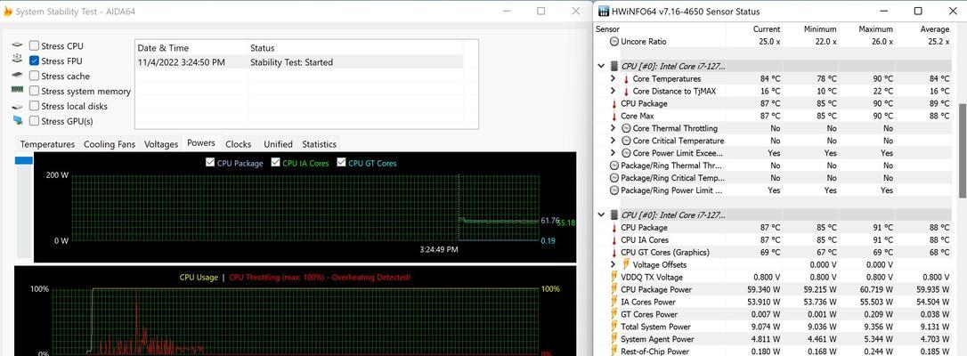
Task: Click GT Cores Power lightning icon
Action: [614, 314]
